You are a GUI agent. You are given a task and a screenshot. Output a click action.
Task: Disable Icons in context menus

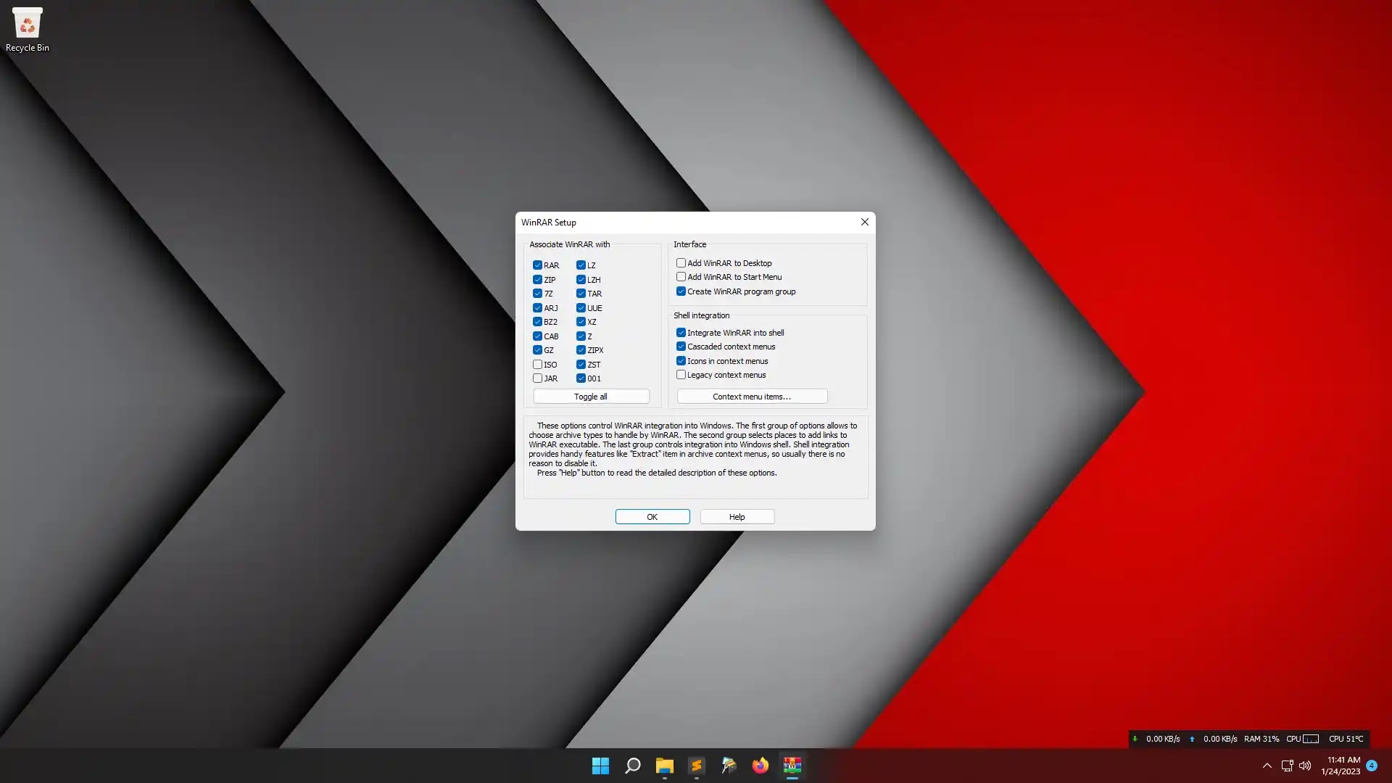tap(681, 361)
